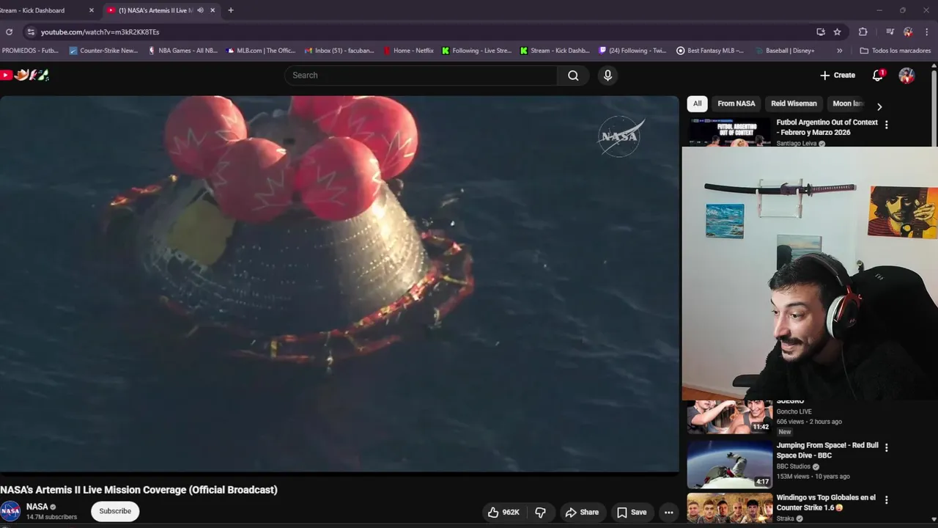Mute the NASA Artemis tab audio icon
Screen dimensions: 938x528
200,10
